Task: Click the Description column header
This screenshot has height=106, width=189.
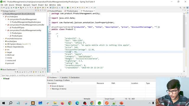Action: pyautogui.click(x=52, y=83)
